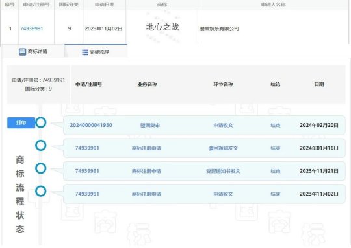Click the 打印 print button
The height and width of the screenshot is (248, 351).
pyautogui.click(x=21, y=122)
